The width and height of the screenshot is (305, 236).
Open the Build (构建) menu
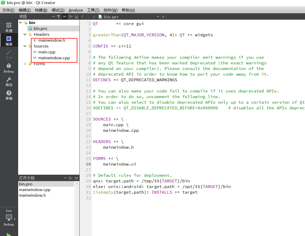pos(41,10)
